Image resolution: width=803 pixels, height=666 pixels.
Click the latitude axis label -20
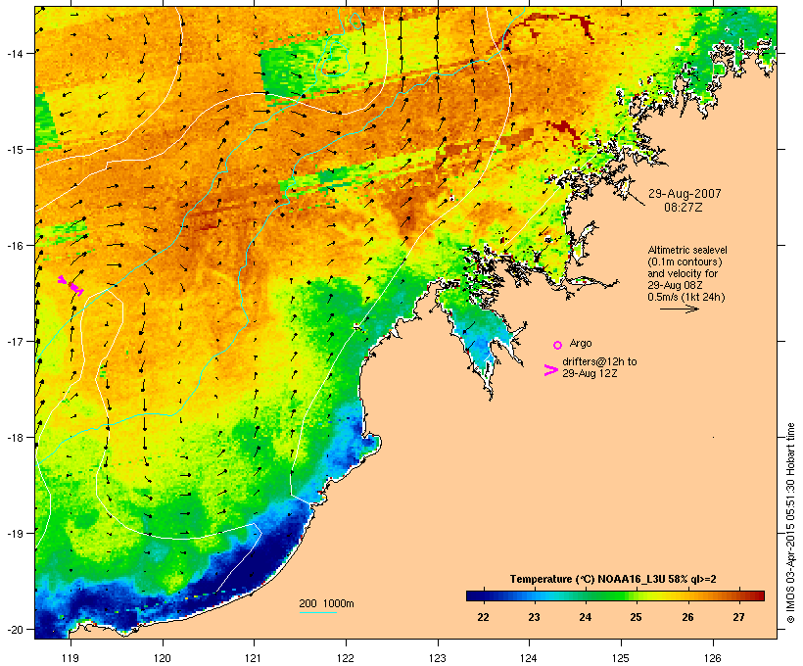[14, 629]
